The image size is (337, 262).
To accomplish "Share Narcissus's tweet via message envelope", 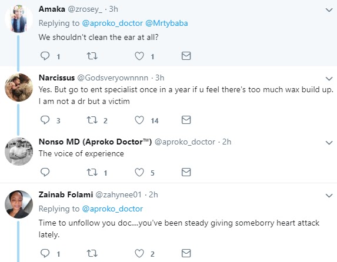I will click(186, 120).
